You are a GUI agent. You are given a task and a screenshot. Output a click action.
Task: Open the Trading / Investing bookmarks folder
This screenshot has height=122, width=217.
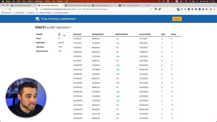click(44, 13)
